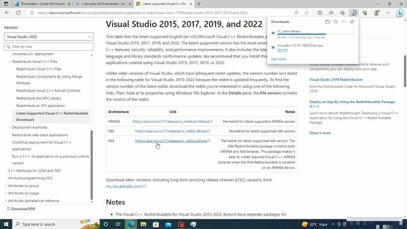This screenshot has width=407, height=229.
Task: Expand Attributes by group node
Action: 6,186
